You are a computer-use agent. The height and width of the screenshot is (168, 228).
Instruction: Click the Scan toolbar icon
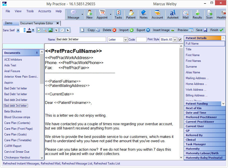tap(209, 14)
